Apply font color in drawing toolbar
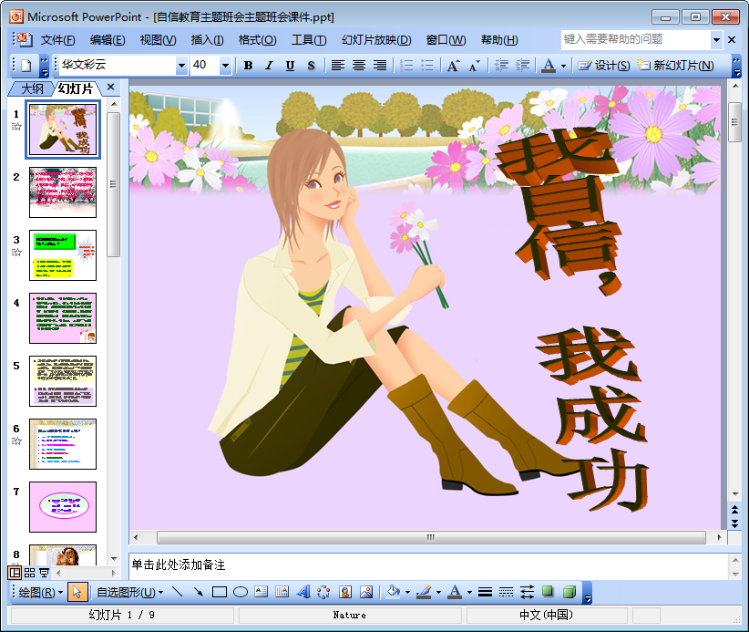Image resolution: width=749 pixels, height=632 pixels. click(x=456, y=592)
